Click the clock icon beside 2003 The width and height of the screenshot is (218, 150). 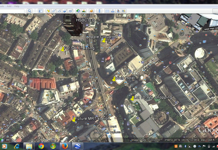(x=2, y=140)
